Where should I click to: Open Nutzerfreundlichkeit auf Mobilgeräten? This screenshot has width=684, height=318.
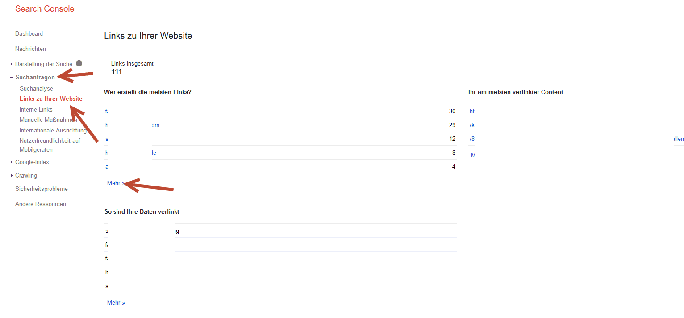coord(50,145)
